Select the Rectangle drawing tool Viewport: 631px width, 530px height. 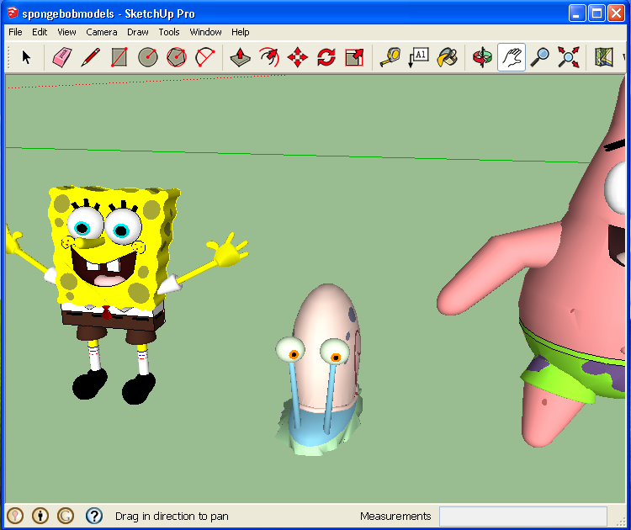[119, 57]
